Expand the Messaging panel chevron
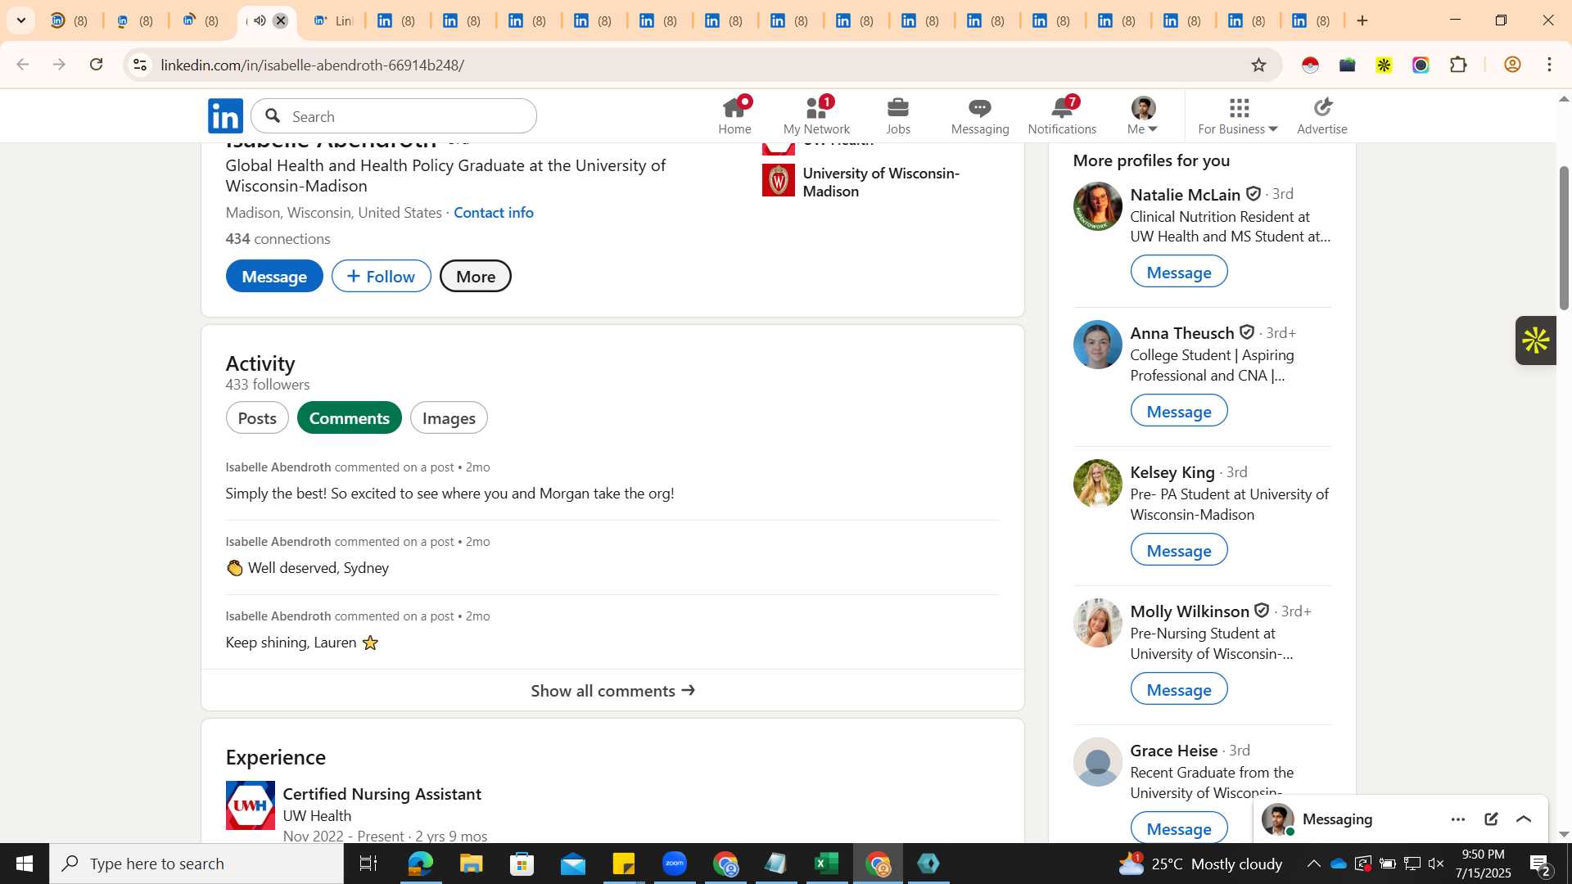 1524,819
